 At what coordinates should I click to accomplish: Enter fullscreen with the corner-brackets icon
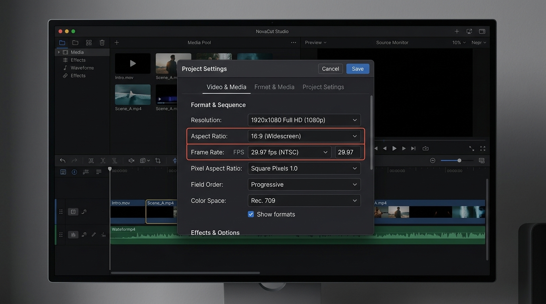coord(483,148)
